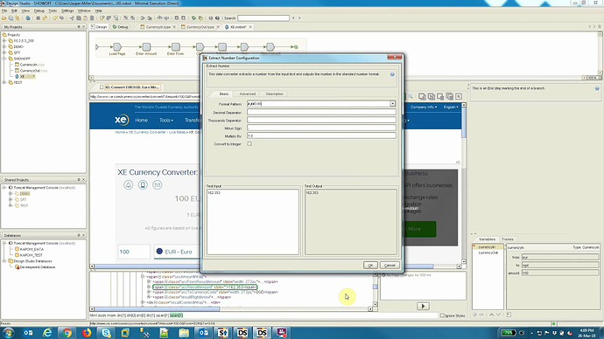The image size is (604, 339).
Task: Click the save disk toolbar icon
Action: pyautogui.click(x=11, y=18)
